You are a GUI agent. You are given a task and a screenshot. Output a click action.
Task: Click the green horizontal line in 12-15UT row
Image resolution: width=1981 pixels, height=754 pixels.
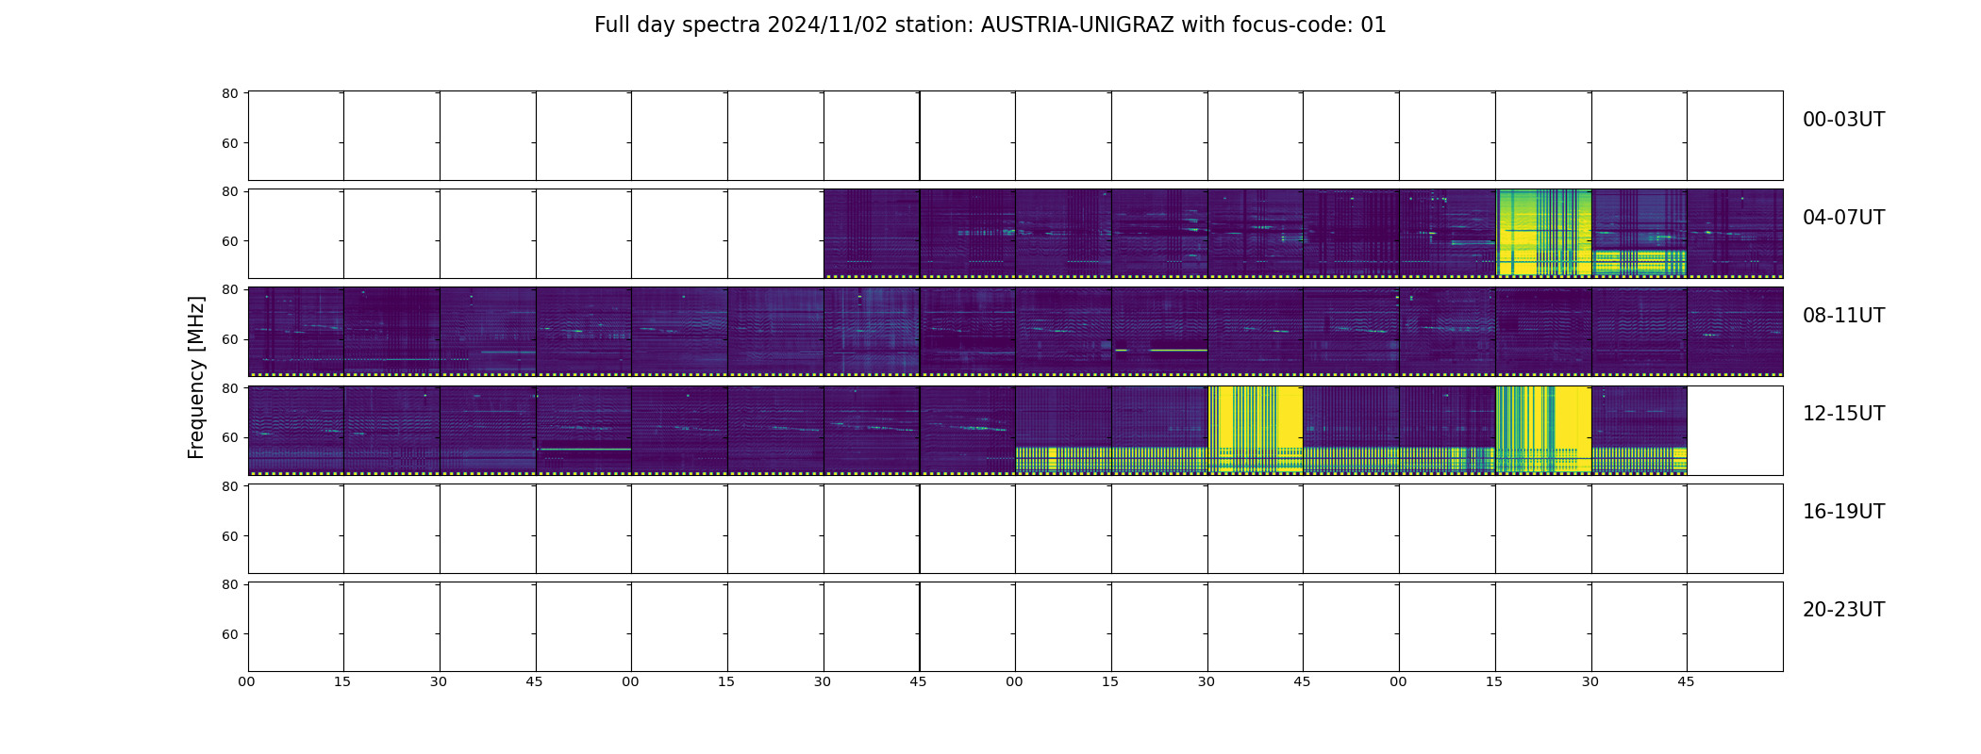pyautogui.click(x=584, y=449)
